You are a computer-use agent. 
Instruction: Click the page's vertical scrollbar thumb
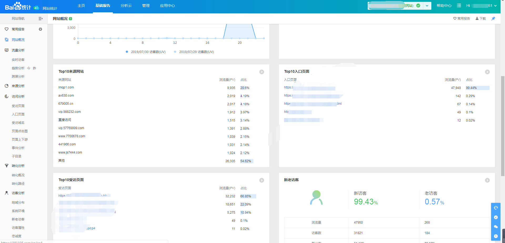(x=503, y=126)
